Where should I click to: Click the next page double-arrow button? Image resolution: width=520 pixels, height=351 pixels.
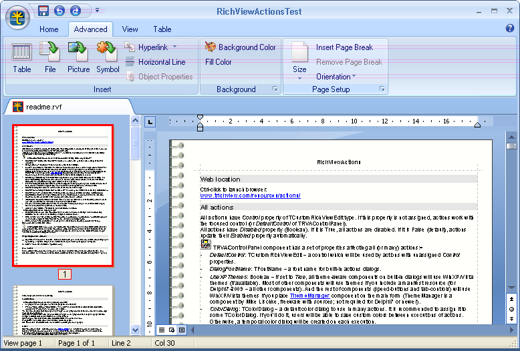(x=512, y=319)
